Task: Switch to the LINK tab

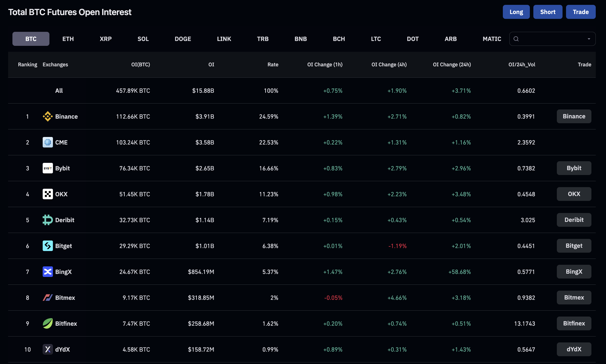Action: coord(224,39)
